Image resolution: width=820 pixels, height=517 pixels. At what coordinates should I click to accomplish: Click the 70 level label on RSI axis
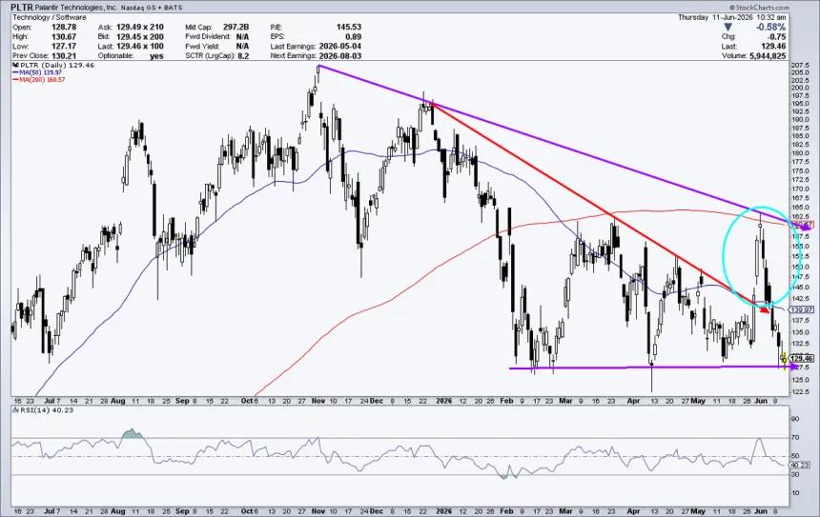pyautogui.click(x=795, y=438)
